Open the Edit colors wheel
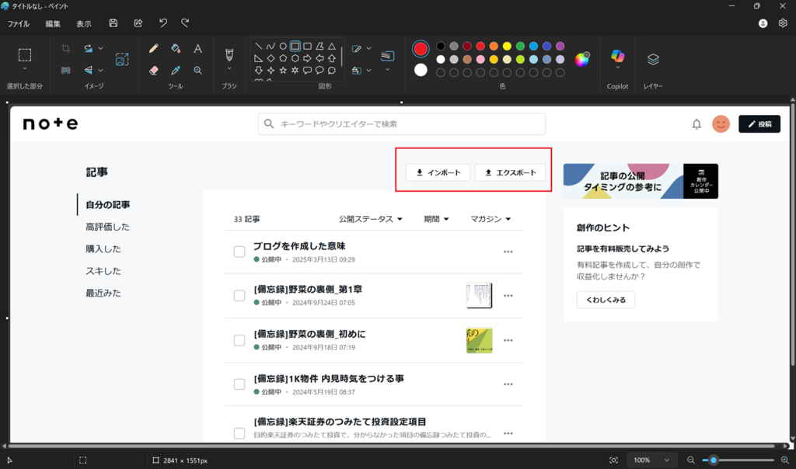The height and width of the screenshot is (469, 796). [x=582, y=59]
